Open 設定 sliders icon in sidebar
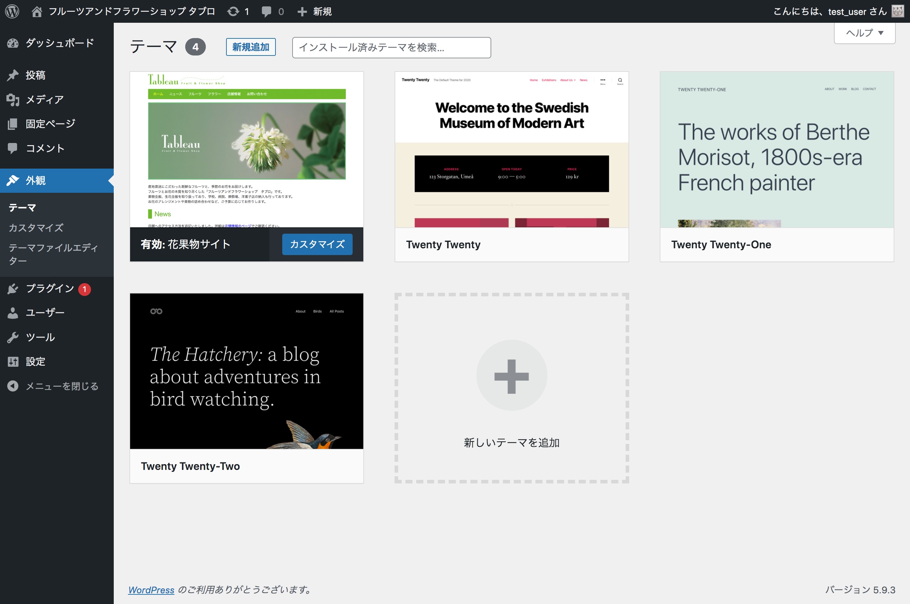910x604 pixels. point(13,361)
